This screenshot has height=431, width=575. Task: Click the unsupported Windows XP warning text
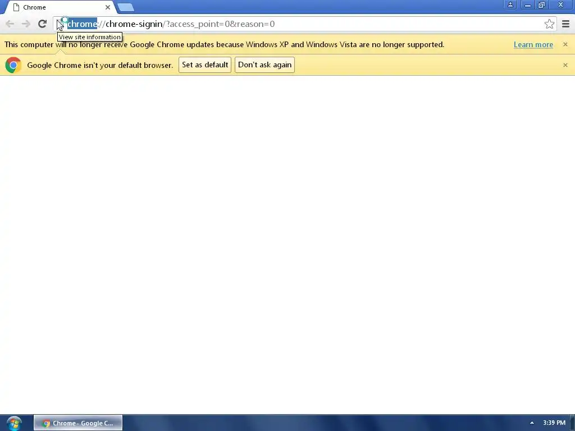[224, 45]
